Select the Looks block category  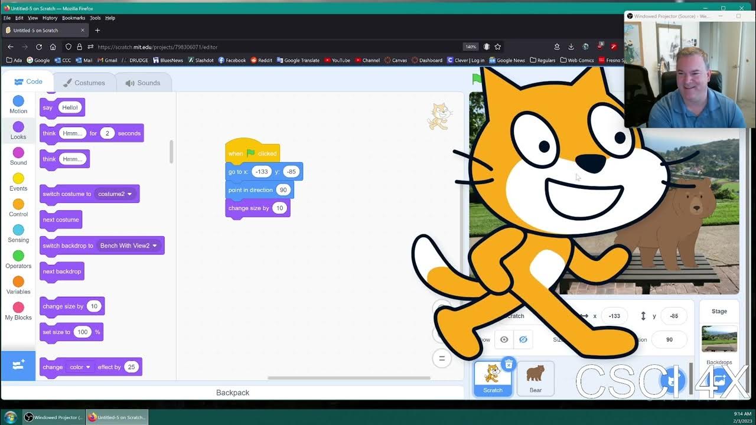click(x=18, y=131)
